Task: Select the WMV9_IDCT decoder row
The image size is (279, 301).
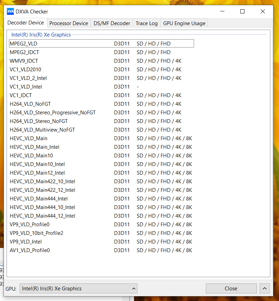Action: [x=102, y=61]
